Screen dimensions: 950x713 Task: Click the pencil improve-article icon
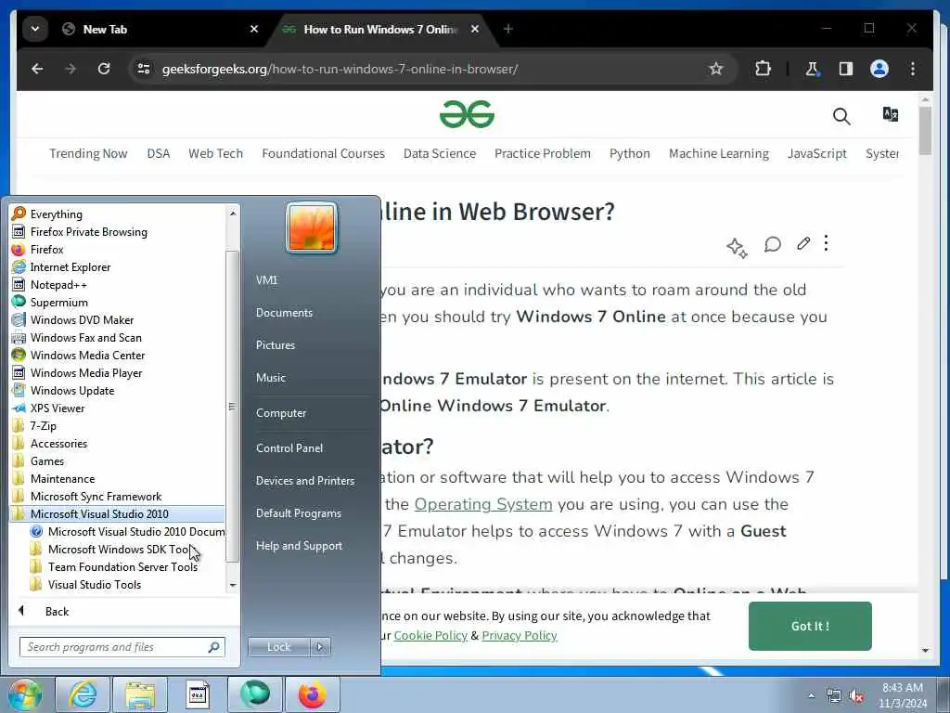point(803,244)
